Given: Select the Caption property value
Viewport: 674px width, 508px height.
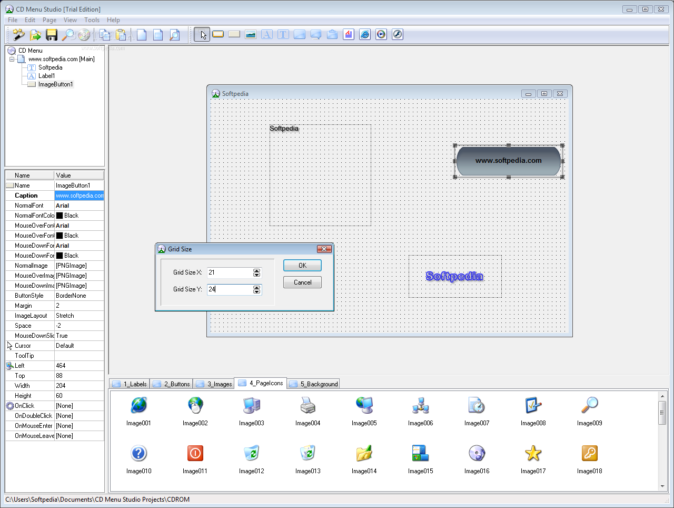Looking at the screenshot, I should click(80, 196).
